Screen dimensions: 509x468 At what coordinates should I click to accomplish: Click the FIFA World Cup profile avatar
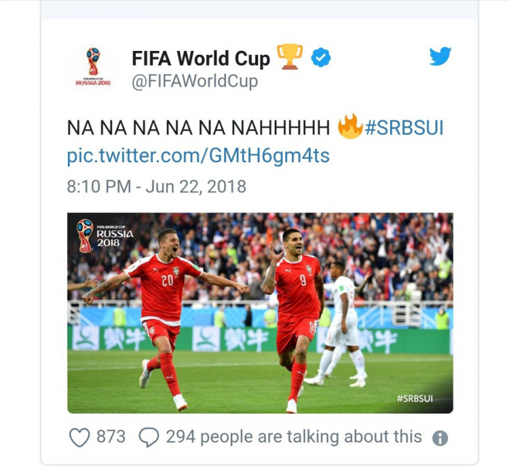(92, 66)
